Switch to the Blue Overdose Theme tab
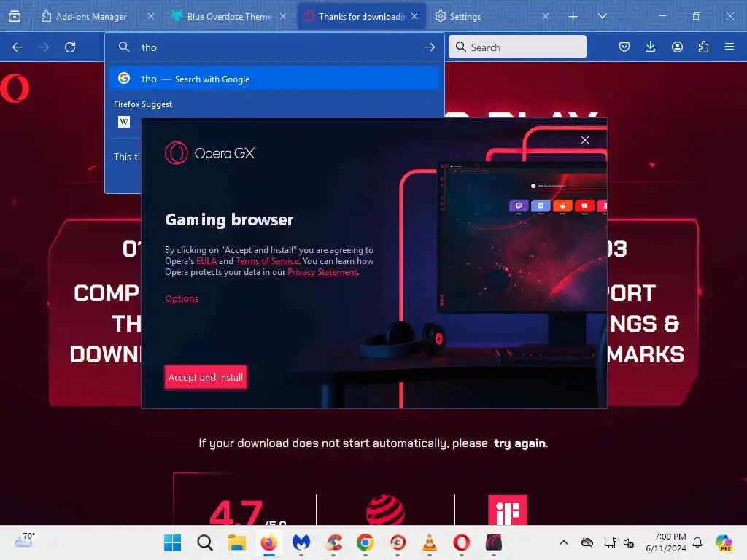Image resolution: width=747 pixels, height=560 pixels. [230, 16]
